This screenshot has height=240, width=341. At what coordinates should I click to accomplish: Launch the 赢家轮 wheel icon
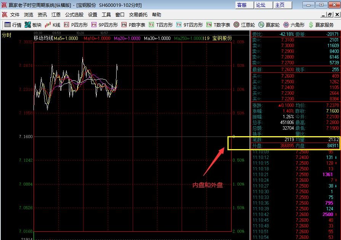coord(261,25)
